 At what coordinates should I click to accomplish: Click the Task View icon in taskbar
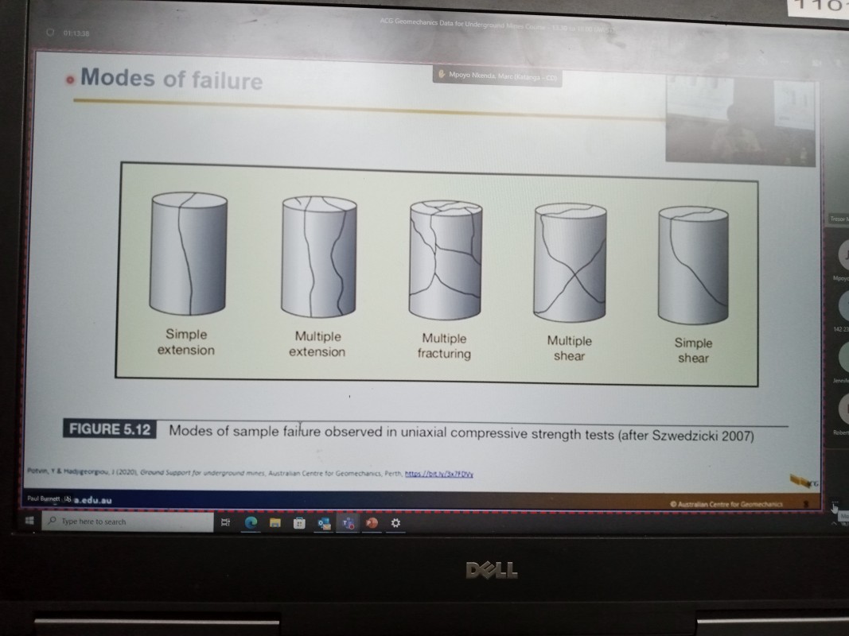click(x=224, y=522)
